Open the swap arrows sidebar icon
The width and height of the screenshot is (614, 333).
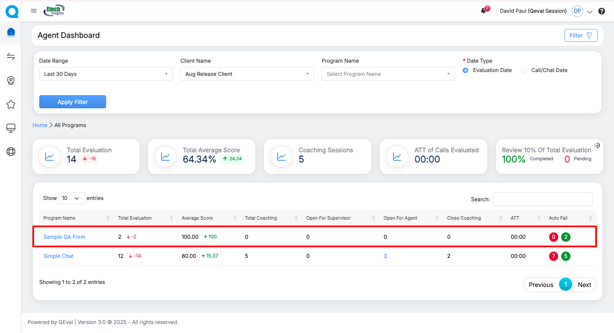pos(11,57)
